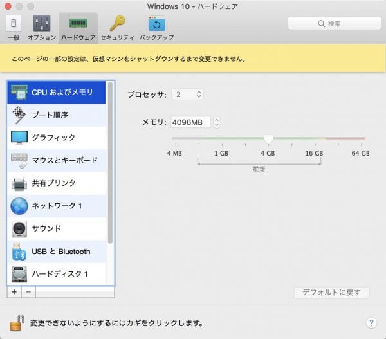
Task: Select the ハードウェア memory chip icon
Action: point(78,23)
